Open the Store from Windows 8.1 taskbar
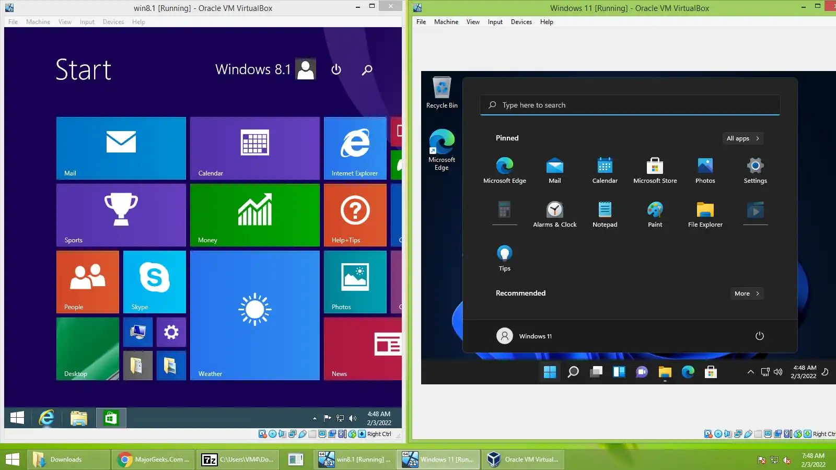The width and height of the screenshot is (836, 470). click(111, 418)
